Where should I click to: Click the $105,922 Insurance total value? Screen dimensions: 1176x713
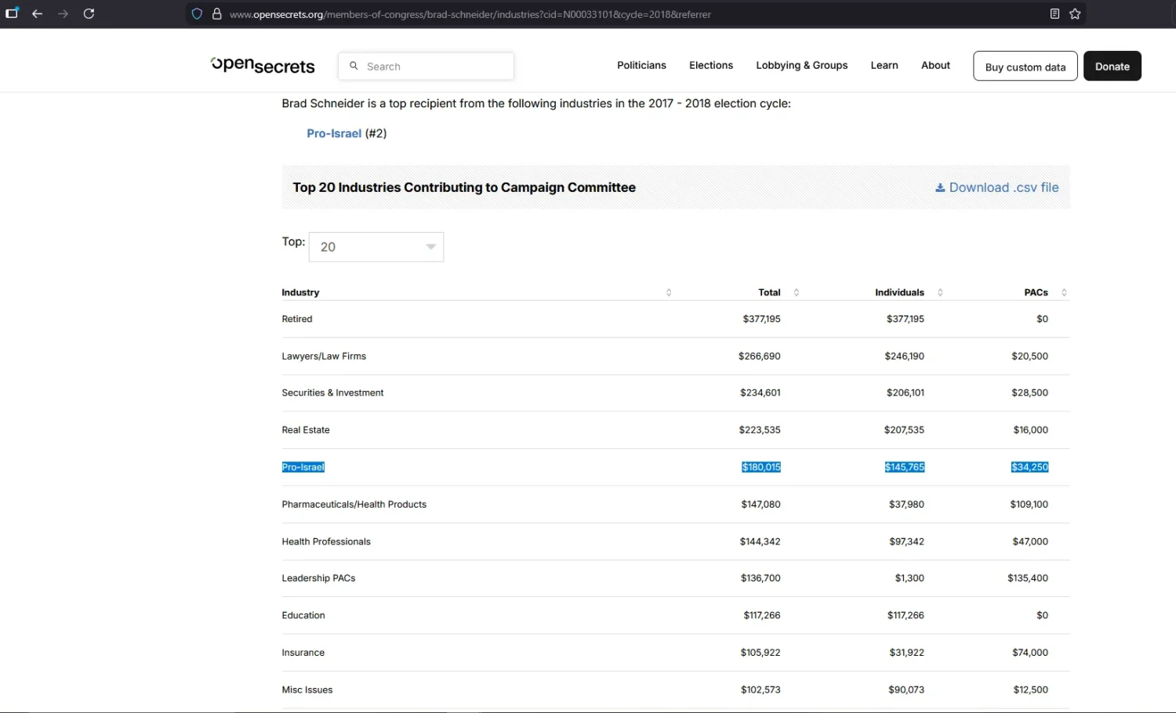click(760, 653)
